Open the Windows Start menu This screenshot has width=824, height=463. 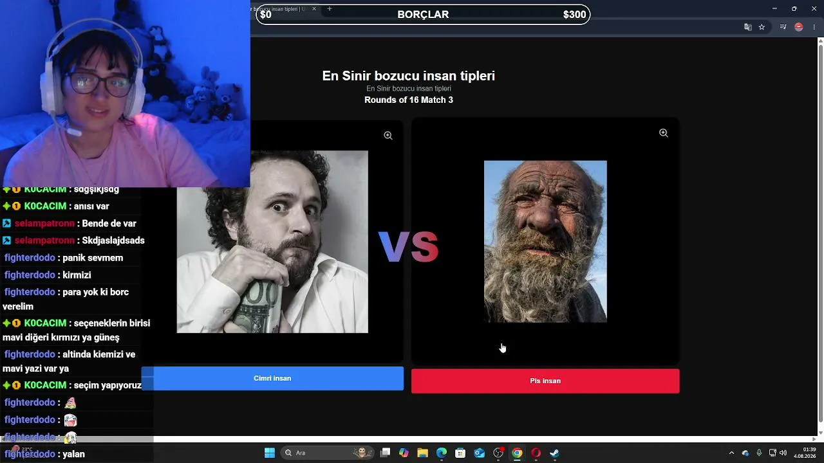270,453
